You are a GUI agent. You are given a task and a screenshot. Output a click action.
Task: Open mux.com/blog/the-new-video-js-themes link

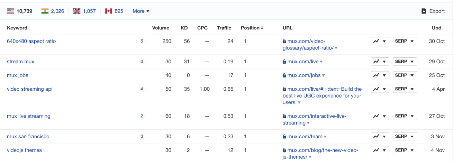(320, 153)
